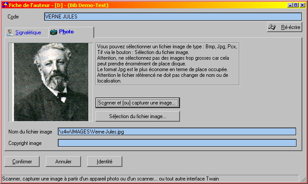Click the 'Nom du fichier image' label
308x184 pixels.
tap(30, 132)
